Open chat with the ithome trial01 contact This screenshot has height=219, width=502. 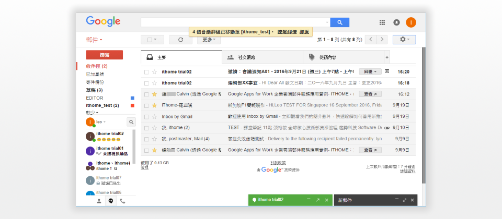[109, 151]
